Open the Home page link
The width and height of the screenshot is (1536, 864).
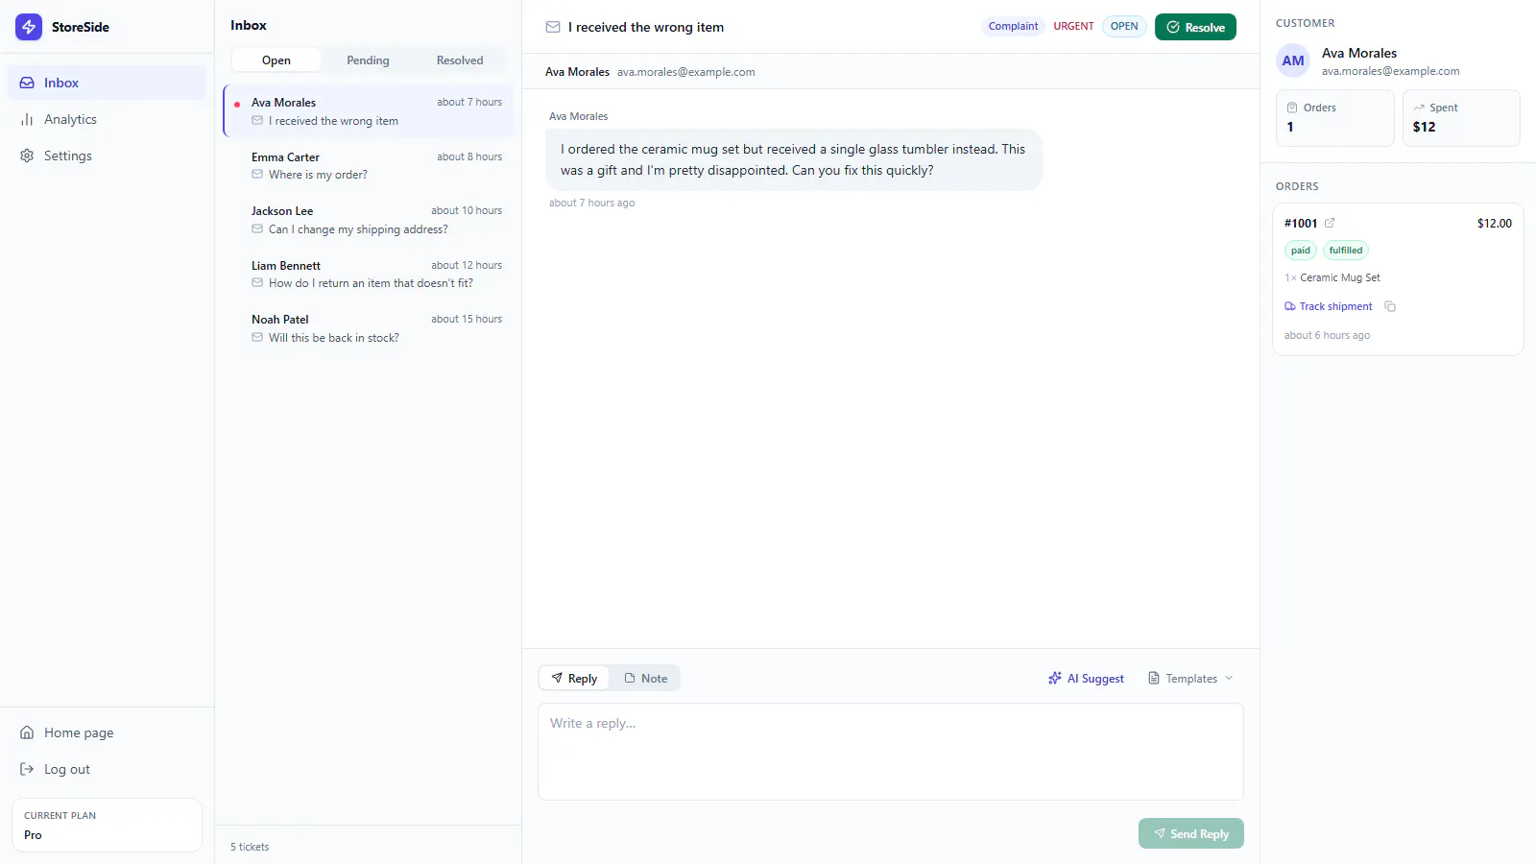pyautogui.click(x=107, y=732)
